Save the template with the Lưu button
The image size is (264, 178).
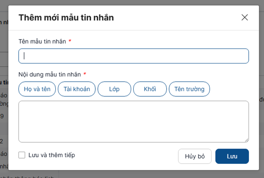232,156
